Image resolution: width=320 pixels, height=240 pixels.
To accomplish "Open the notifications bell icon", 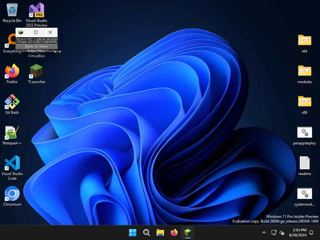I will pyautogui.click(x=311, y=232).
